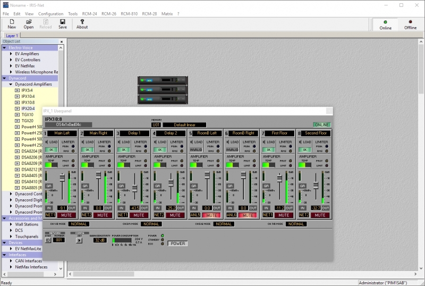Screen dimensions: 425x286
Task: Select the IPX20:4 amplifier icon
Action: (17, 108)
